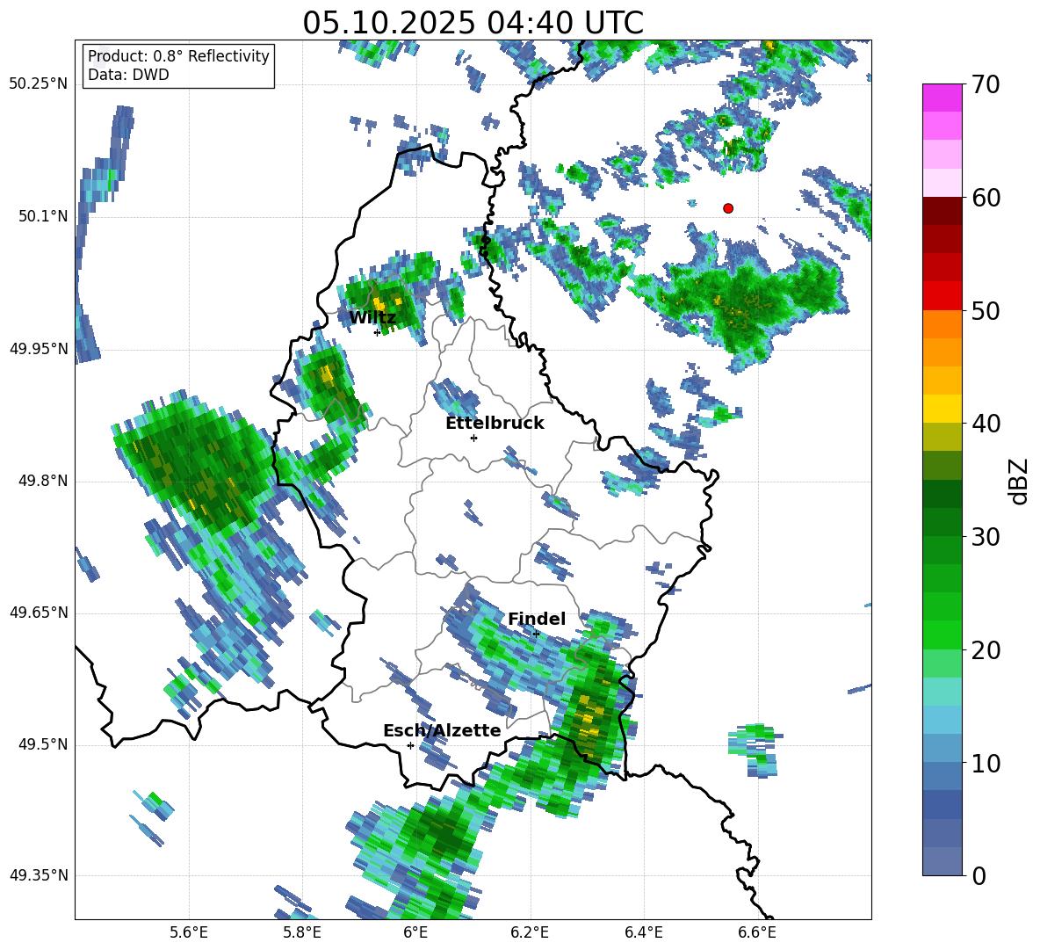Click the 50.1°N latitude tick label
This screenshot has height=950, width=1040.
tap(43, 216)
